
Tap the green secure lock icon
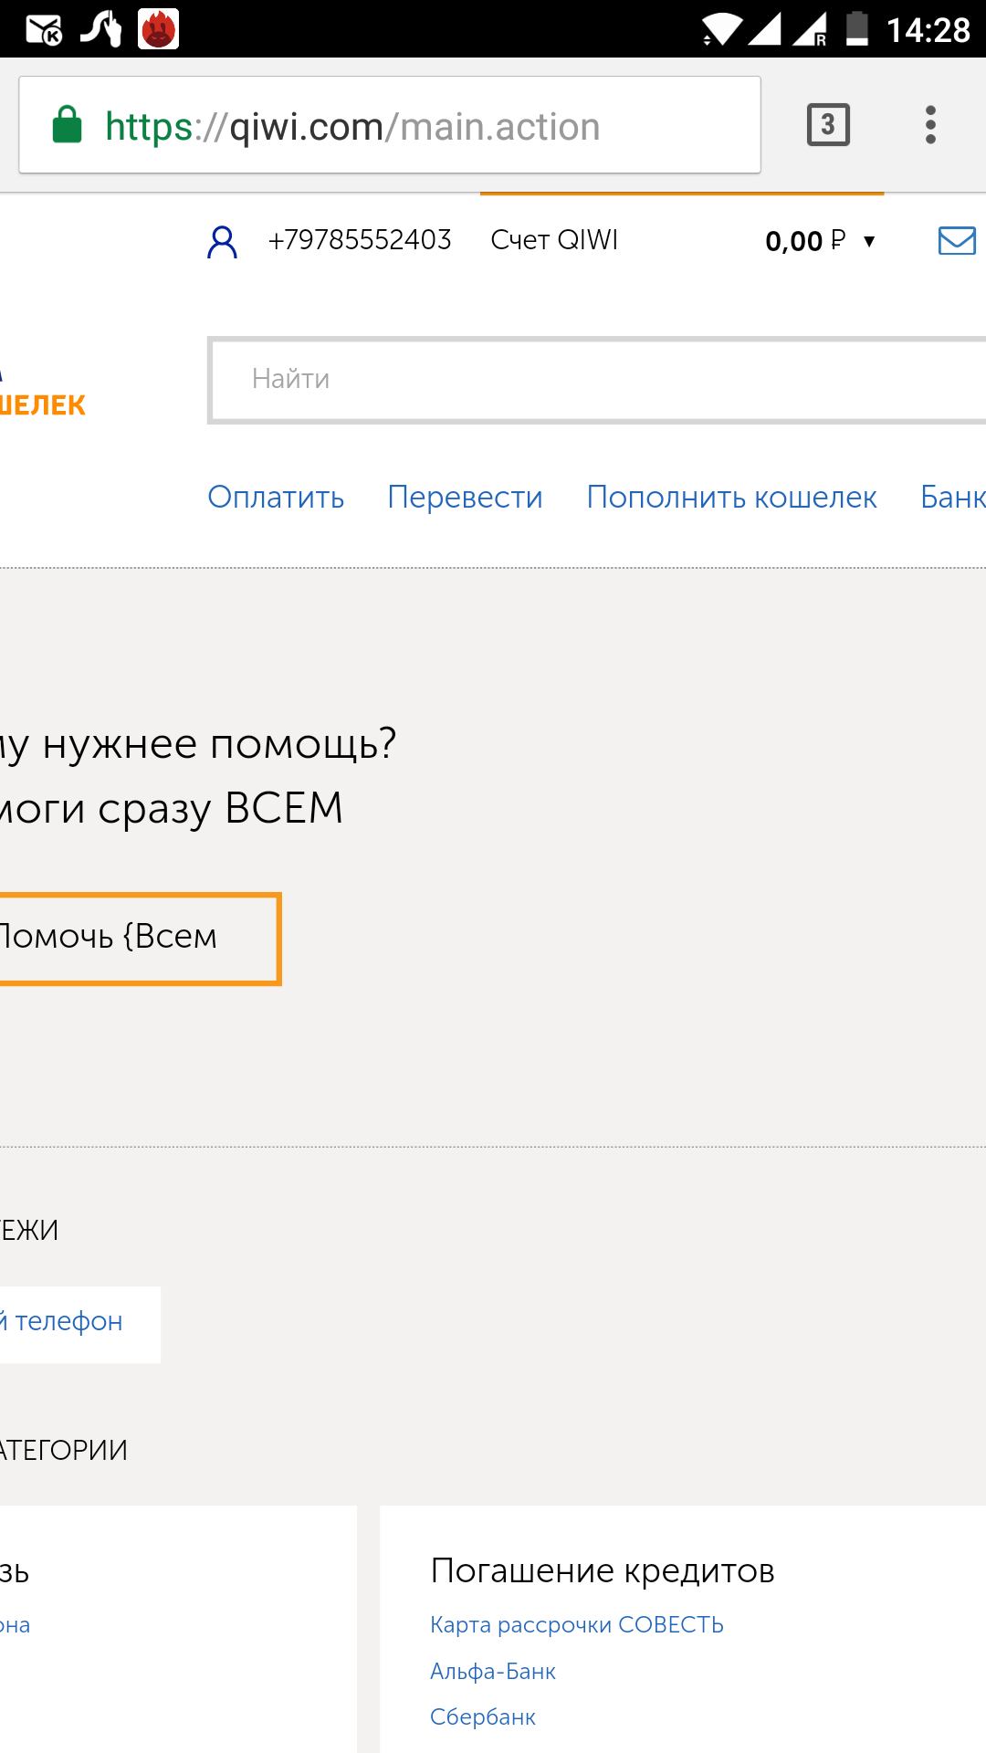pyautogui.click(x=68, y=125)
